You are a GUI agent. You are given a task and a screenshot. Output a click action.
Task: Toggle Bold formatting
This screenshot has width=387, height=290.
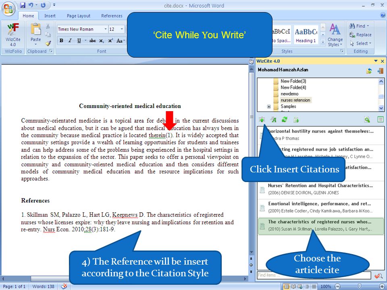(x=61, y=41)
